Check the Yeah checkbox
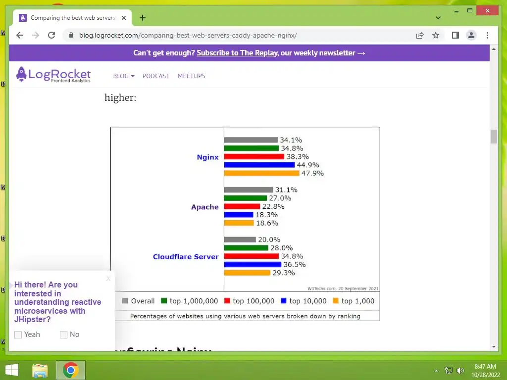 click(18, 334)
